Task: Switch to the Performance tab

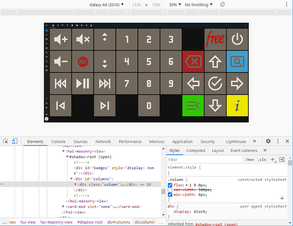Action: click(130, 141)
